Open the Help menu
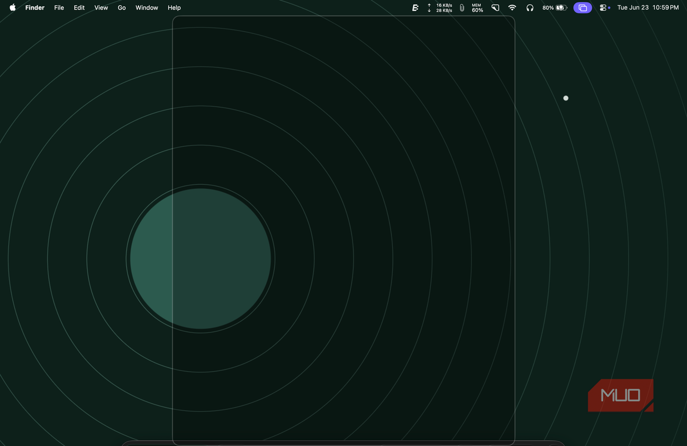The width and height of the screenshot is (687, 446). point(174,7)
